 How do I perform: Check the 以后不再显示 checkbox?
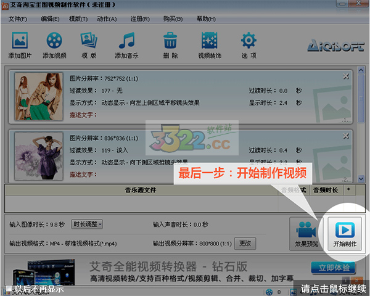click(x=9, y=288)
